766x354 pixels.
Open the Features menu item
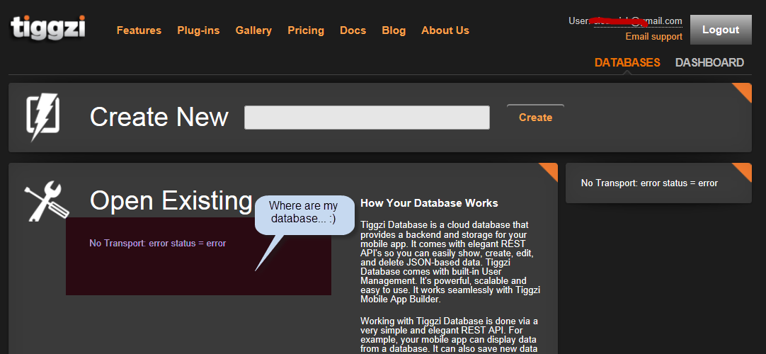[139, 30]
